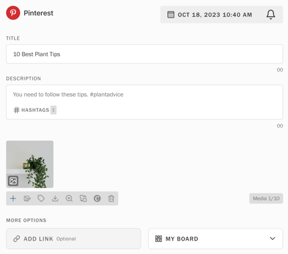Click the Add Link optional field
The image size is (288, 254).
(74, 239)
